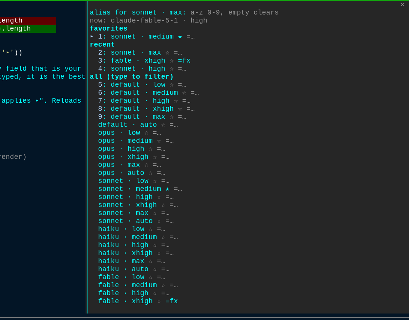Toggle star on all-list sonnet max
The height and width of the screenshot is (320, 409).
[x=155, y=213]
